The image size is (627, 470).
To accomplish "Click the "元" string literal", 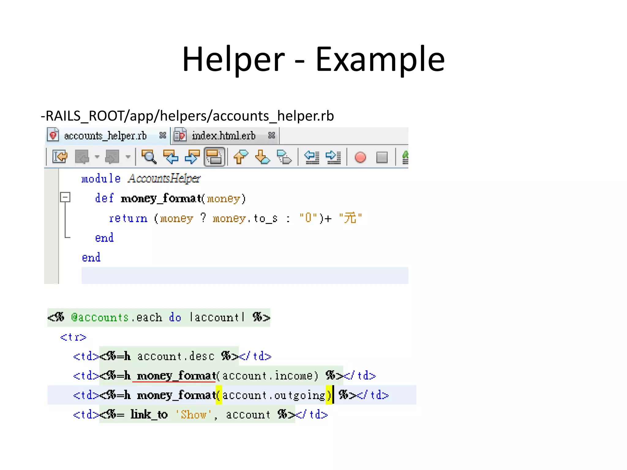I will click(x=350, y=218).
